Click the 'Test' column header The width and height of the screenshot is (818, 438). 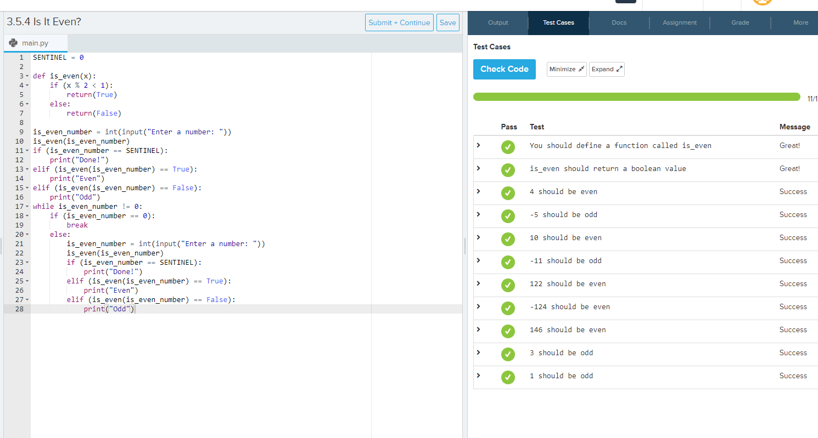pyautogui.click(x=537, y=127)
